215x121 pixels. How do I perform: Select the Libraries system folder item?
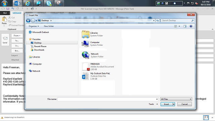coord(92,34)
